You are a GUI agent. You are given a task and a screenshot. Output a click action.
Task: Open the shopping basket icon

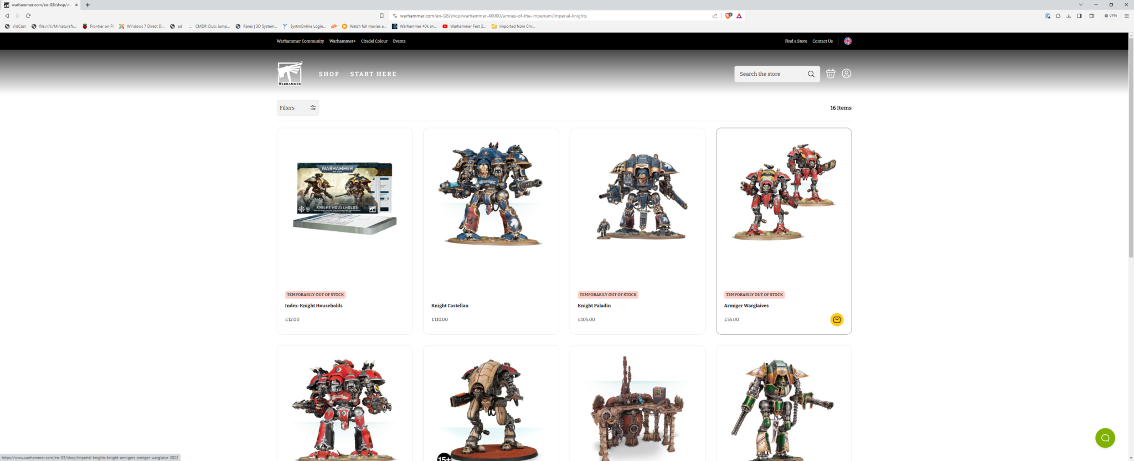831,74
